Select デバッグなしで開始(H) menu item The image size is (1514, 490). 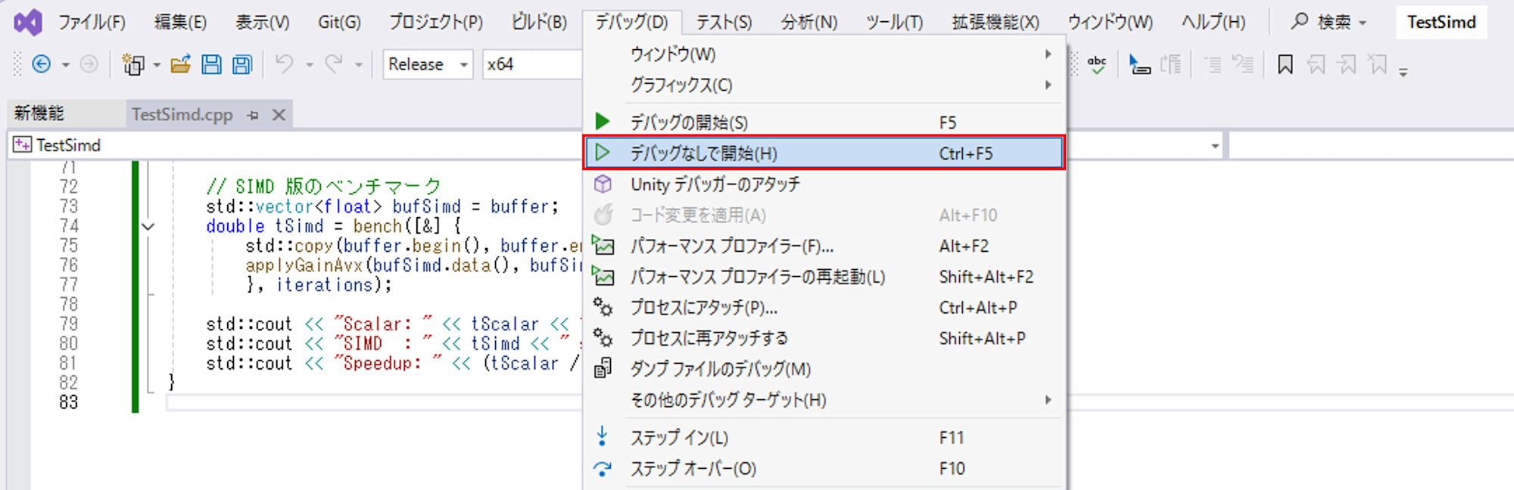(824, 153)
